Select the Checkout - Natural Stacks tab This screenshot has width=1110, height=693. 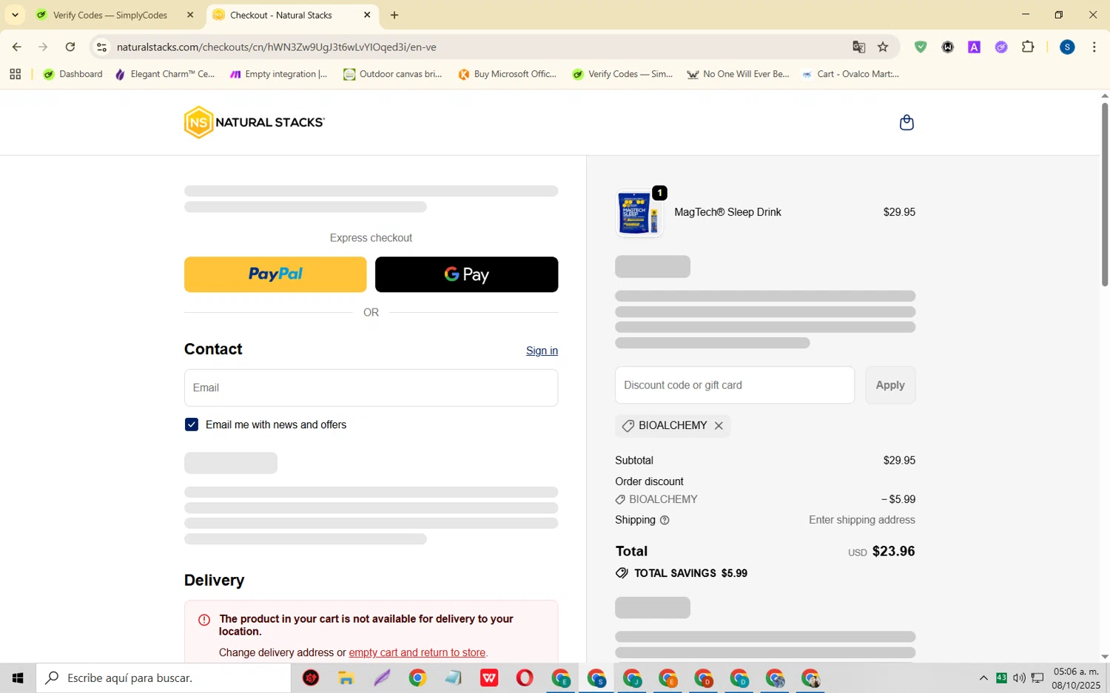(x=292, y=15)
